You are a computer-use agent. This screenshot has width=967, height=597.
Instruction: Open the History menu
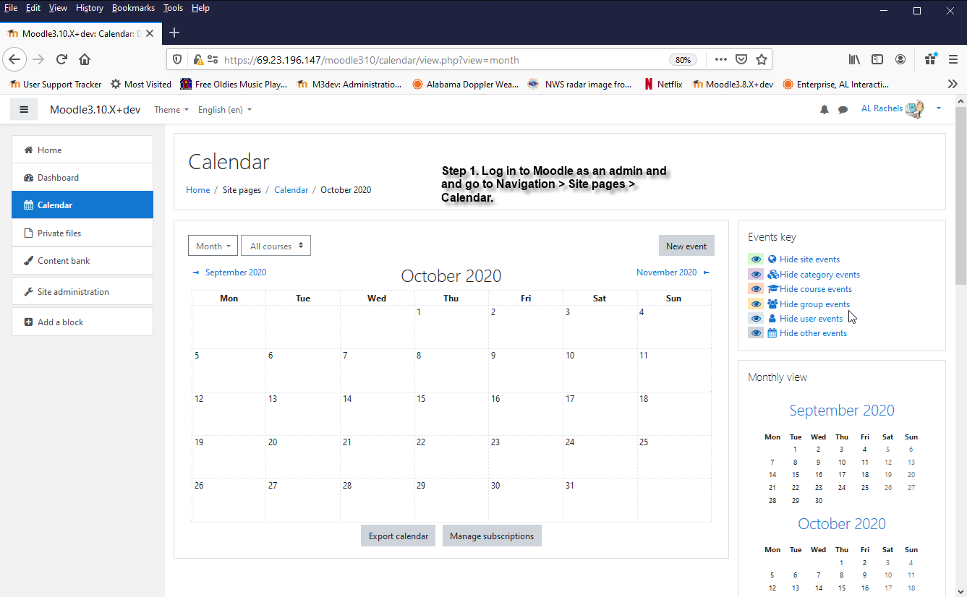click(x=90, y=8)
